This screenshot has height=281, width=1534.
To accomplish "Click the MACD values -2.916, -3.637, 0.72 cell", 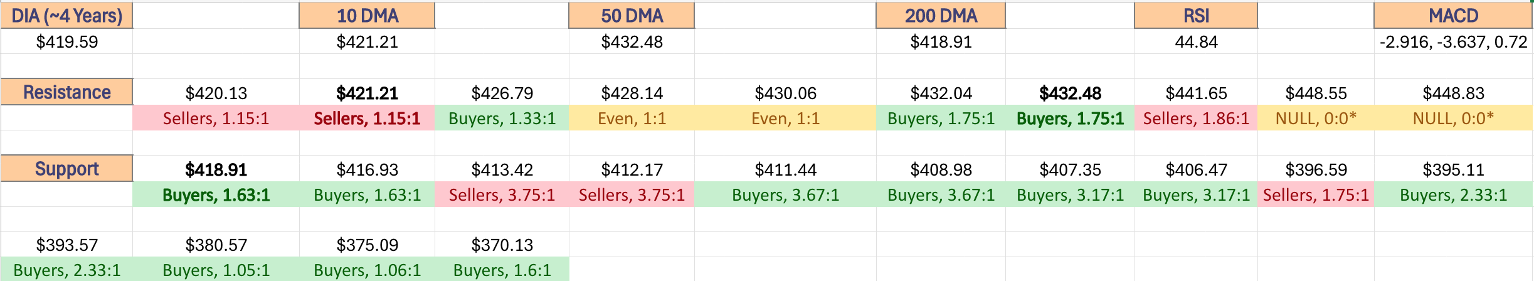I will click(x=1453, y=42).
